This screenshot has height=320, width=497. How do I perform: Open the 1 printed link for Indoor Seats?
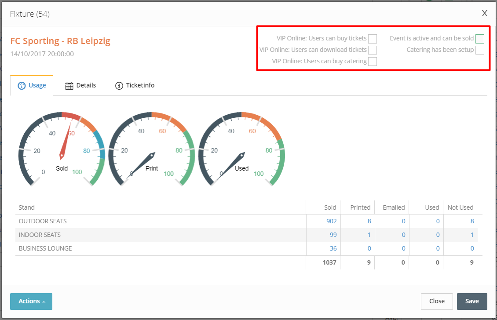[x=369, y=235]
